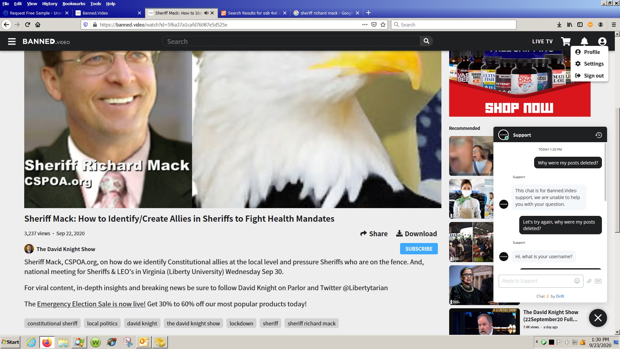This screenshot has width=620, height=349.
Task: Click the Firefox back arrow
Action: coord(6,25)
